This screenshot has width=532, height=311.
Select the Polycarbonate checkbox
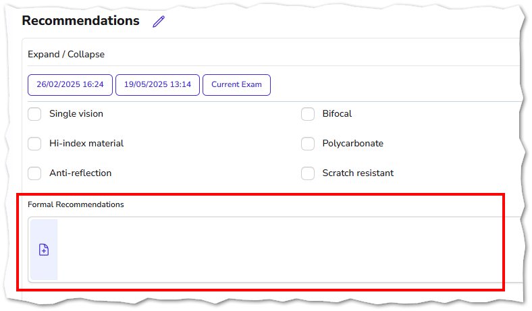click(x=308, y=144)
